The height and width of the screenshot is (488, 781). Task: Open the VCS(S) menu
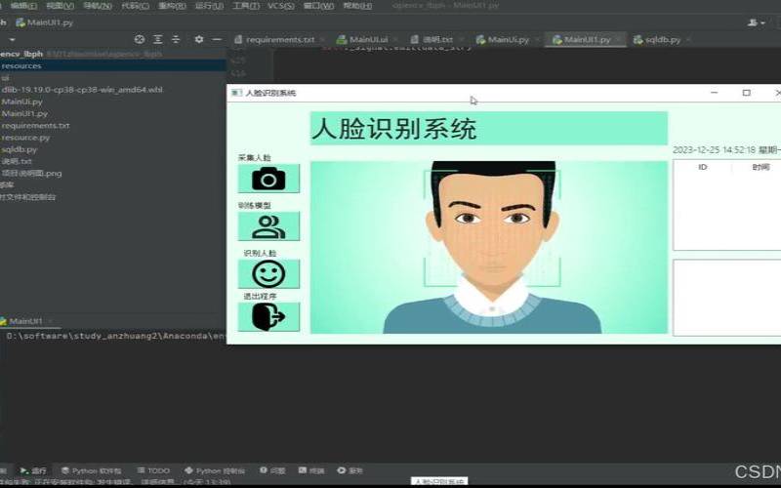pos(281,6)
